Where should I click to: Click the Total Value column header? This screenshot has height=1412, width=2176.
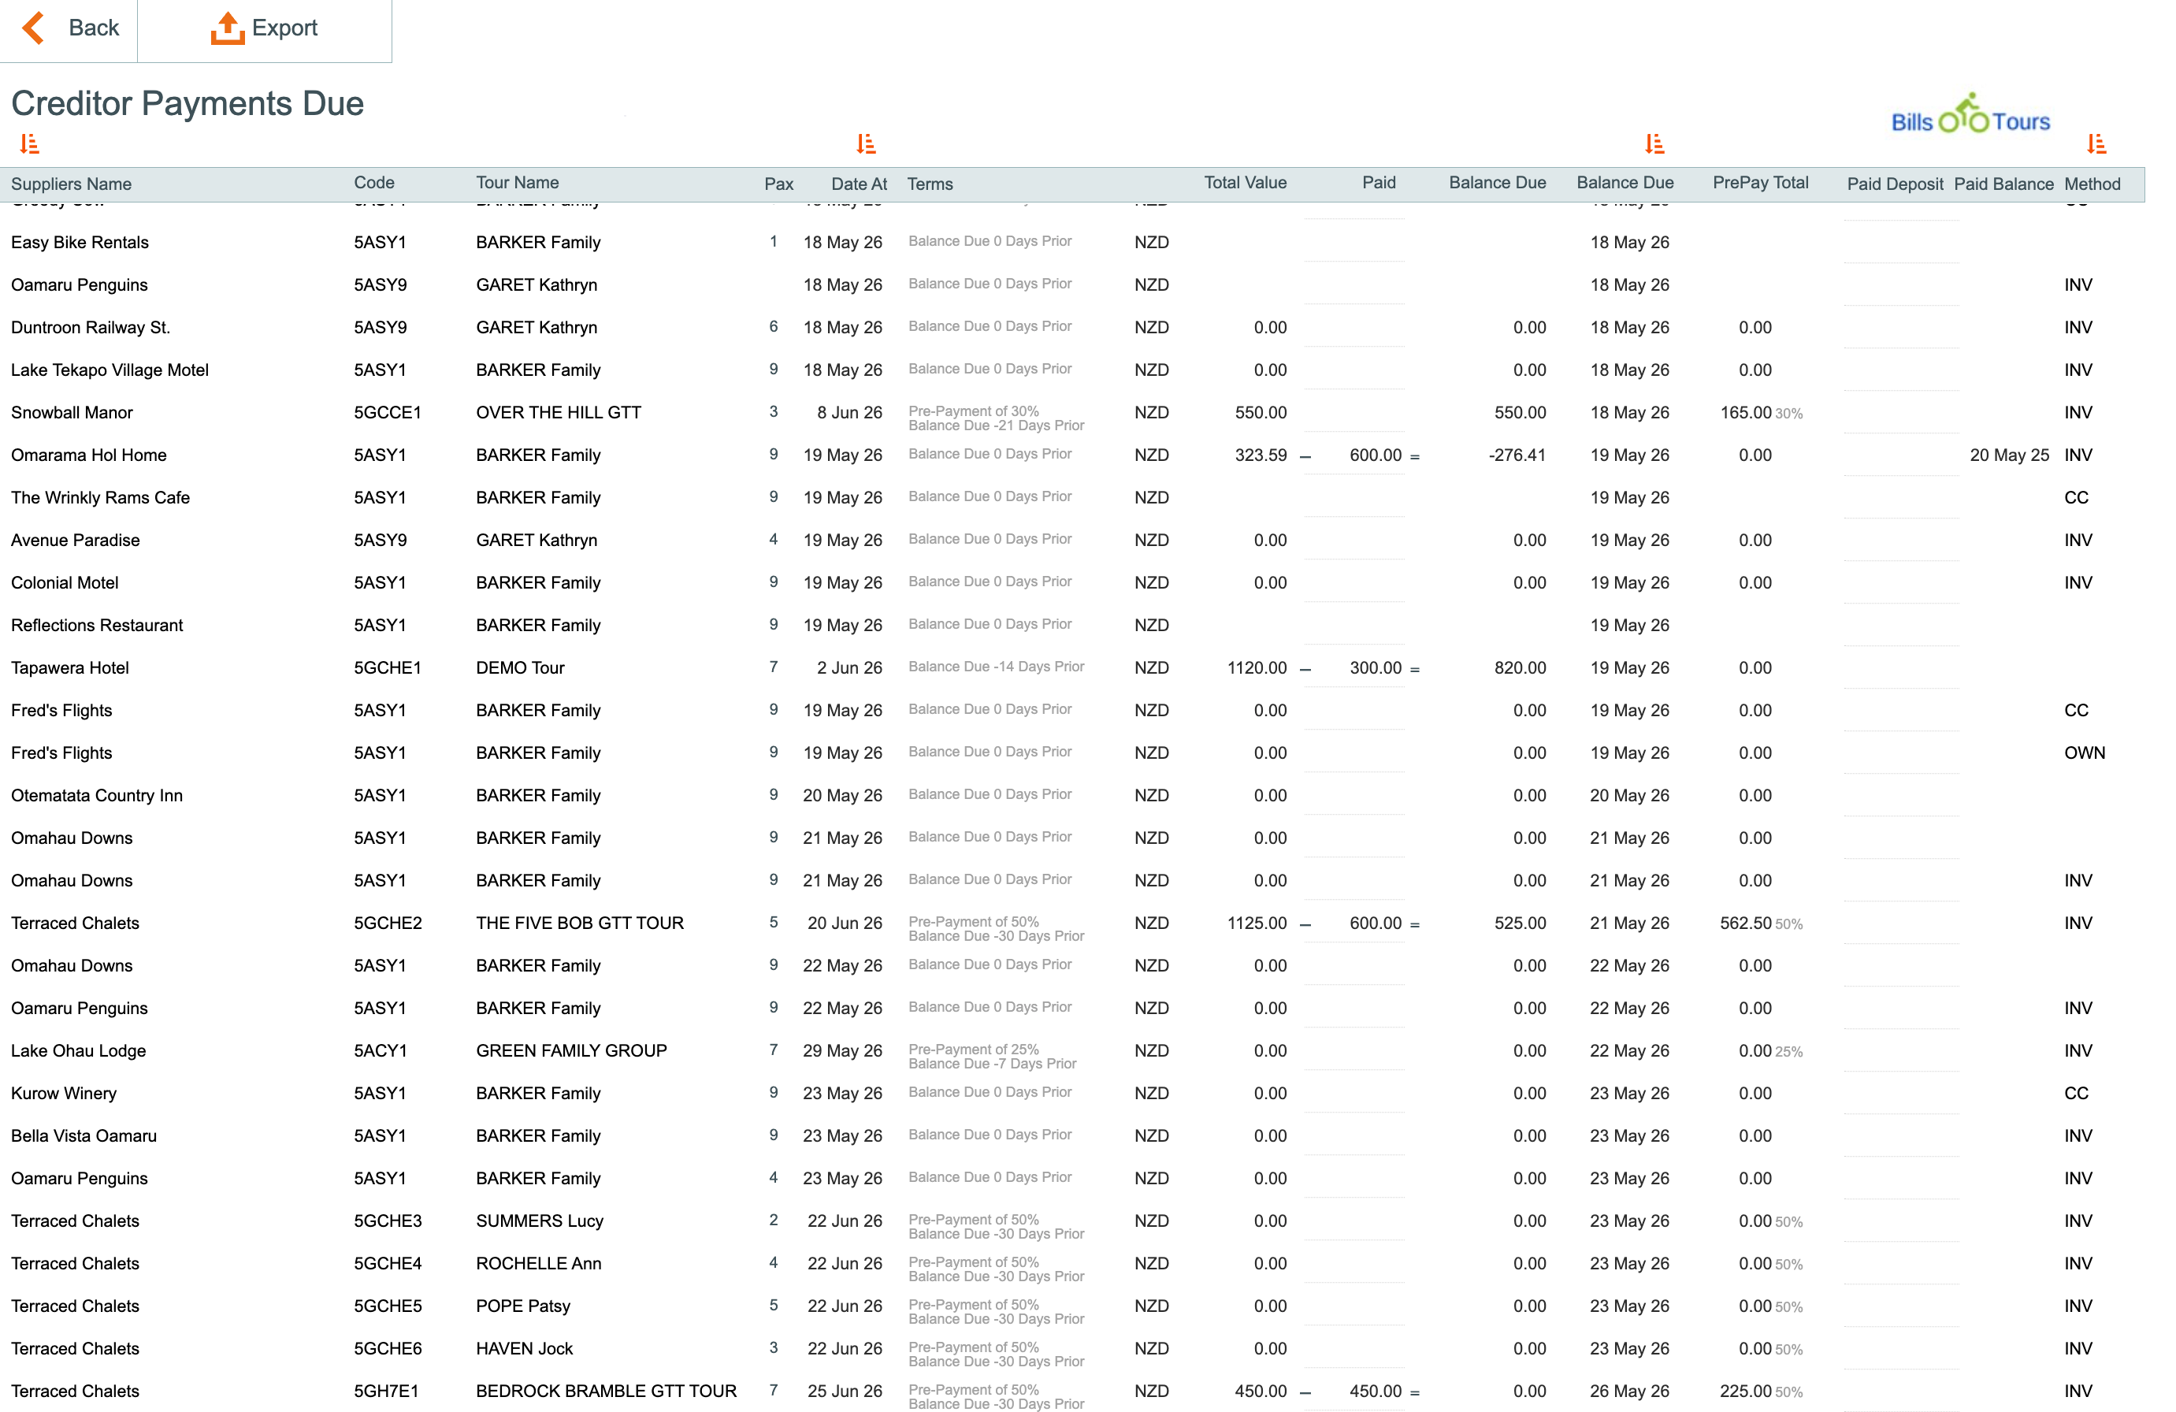pyautogui.click(x=1244, y=183)
